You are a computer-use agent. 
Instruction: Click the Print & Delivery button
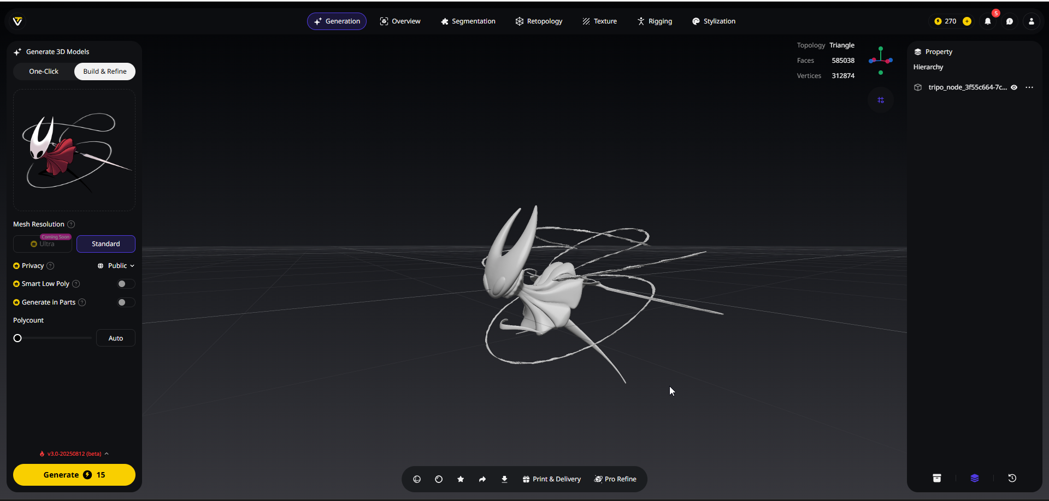tap(552, 479)
